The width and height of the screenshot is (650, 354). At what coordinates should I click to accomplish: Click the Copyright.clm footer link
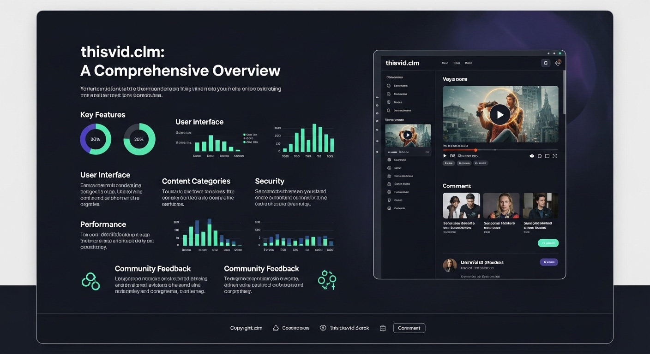point(246,328)
